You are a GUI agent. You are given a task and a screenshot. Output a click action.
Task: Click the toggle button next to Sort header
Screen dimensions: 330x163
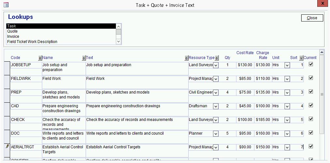[x=301, y=58]
